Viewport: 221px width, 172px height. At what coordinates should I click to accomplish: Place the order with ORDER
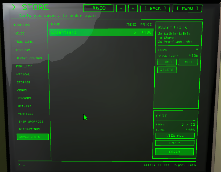(x=175, y=152)
